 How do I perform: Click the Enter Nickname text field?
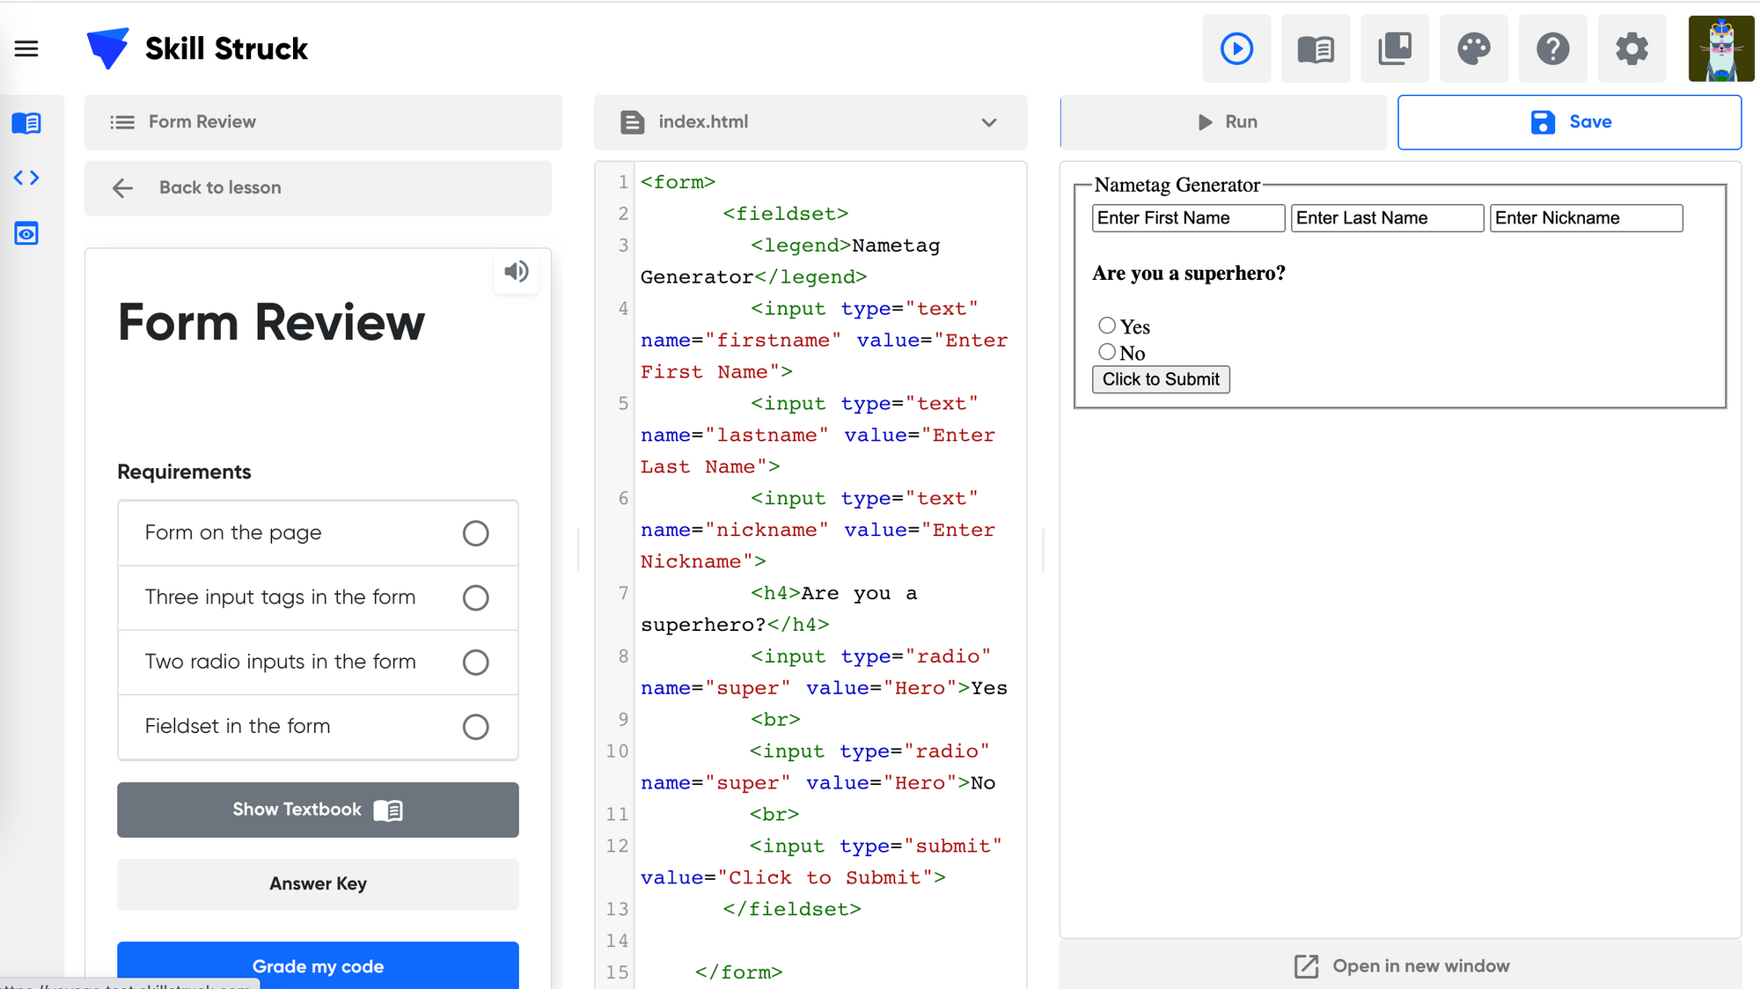1586,218
